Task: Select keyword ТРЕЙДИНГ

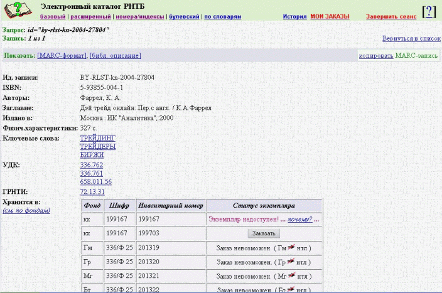Action: 98,137
